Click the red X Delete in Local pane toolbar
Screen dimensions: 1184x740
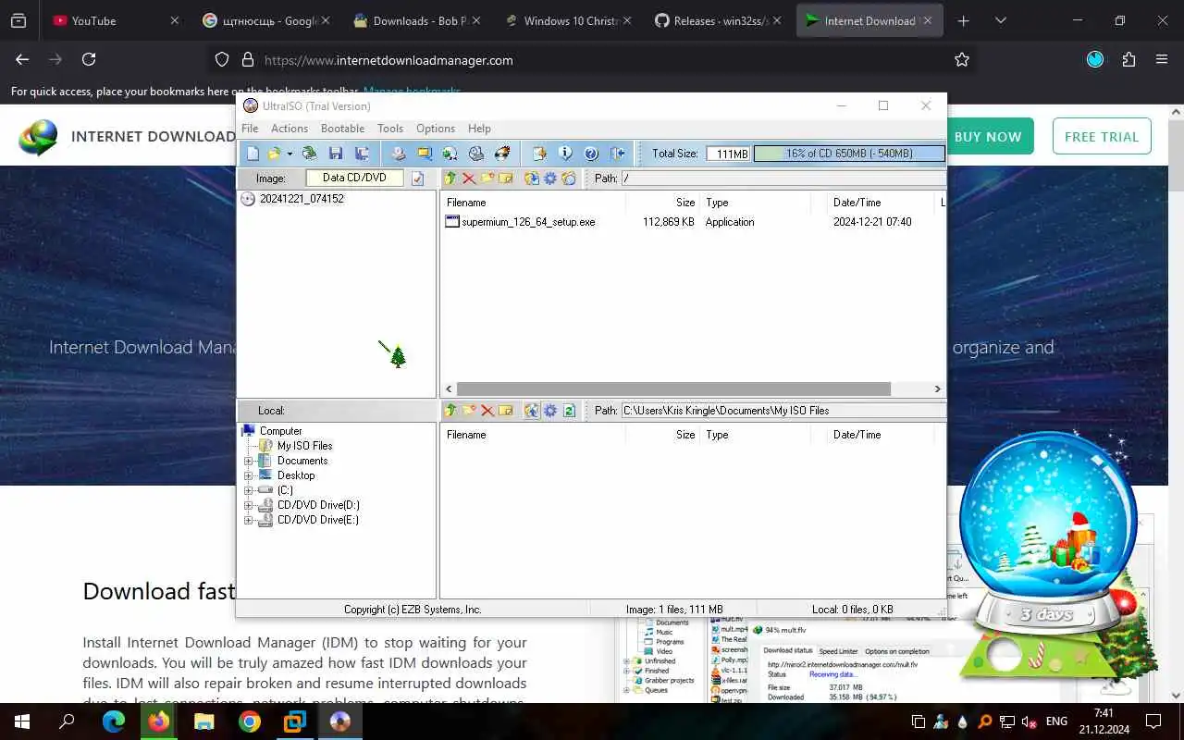[487, 411]
